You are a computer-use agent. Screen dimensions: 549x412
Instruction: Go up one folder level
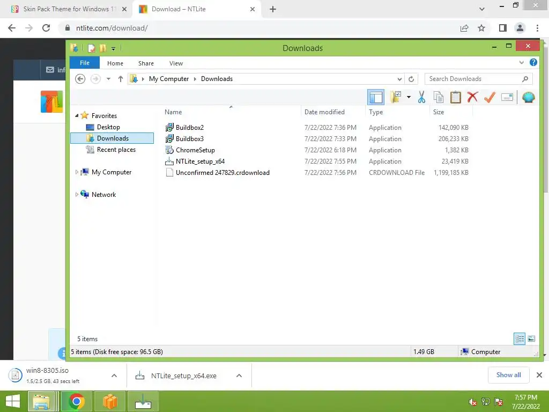[x=121, y=79]
